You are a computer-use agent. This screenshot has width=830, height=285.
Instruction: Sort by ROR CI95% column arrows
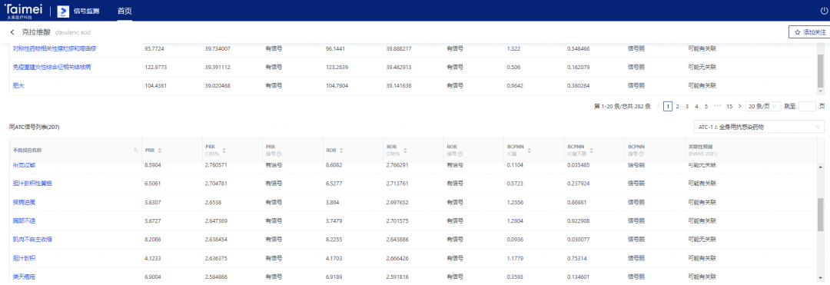tap(405, 151)
